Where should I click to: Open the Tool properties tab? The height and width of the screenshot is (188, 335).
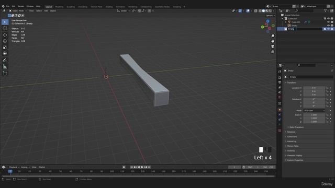coord(280,72)
